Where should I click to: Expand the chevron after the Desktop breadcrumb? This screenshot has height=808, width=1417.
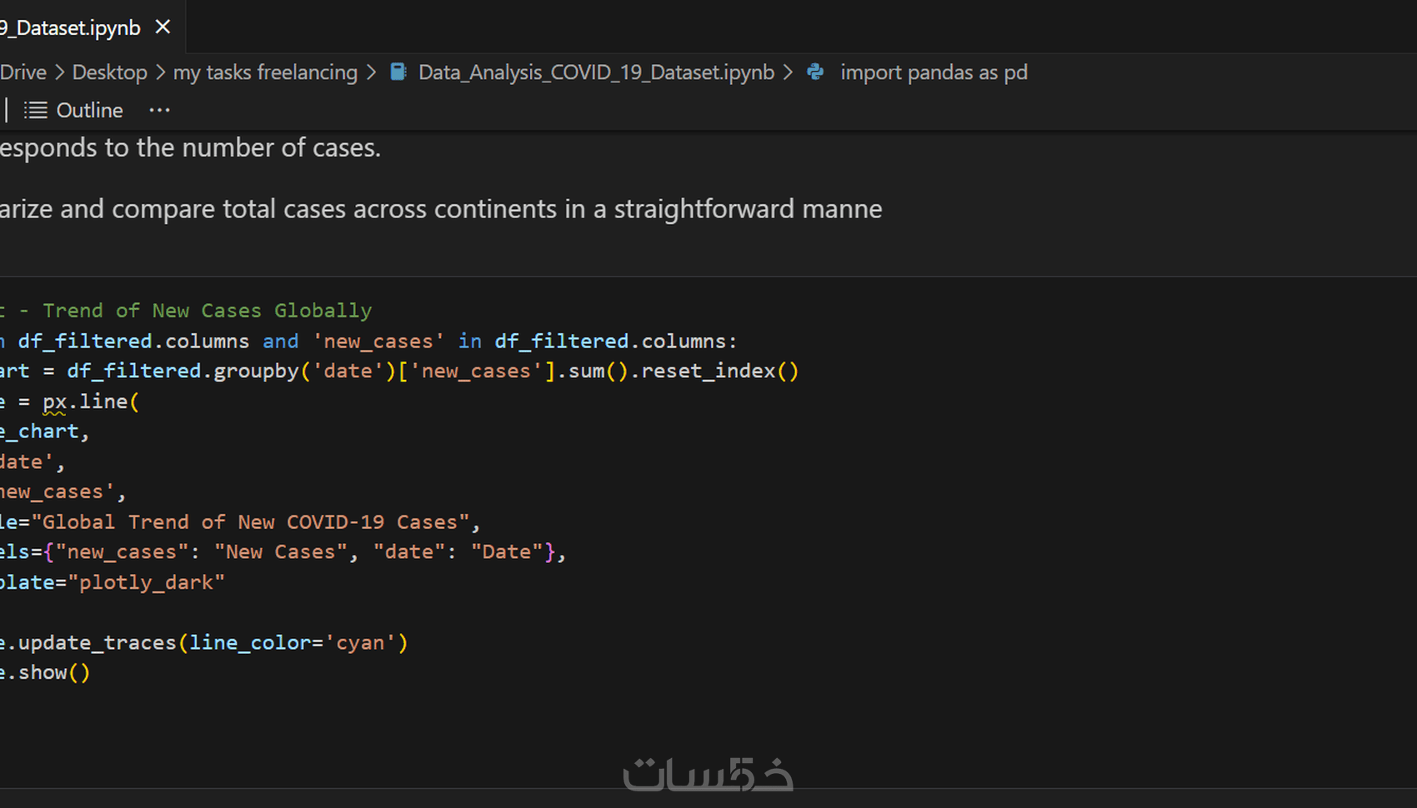pos(160,72)
